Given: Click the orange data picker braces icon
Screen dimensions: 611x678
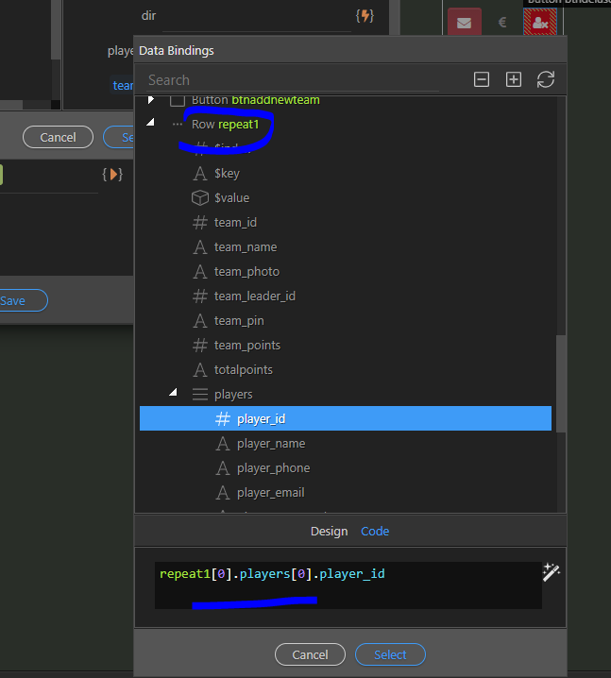Looking at the screenshot, I should tap(111, 175).
